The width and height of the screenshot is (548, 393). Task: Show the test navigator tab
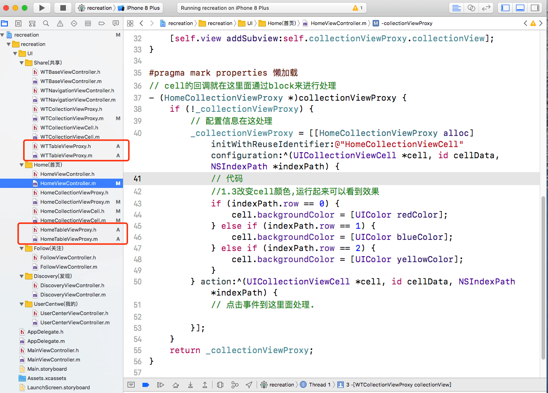[74, 23]
